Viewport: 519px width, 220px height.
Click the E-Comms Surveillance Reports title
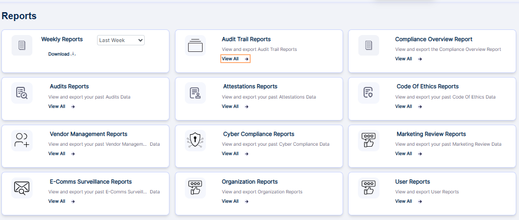[91, 182]
